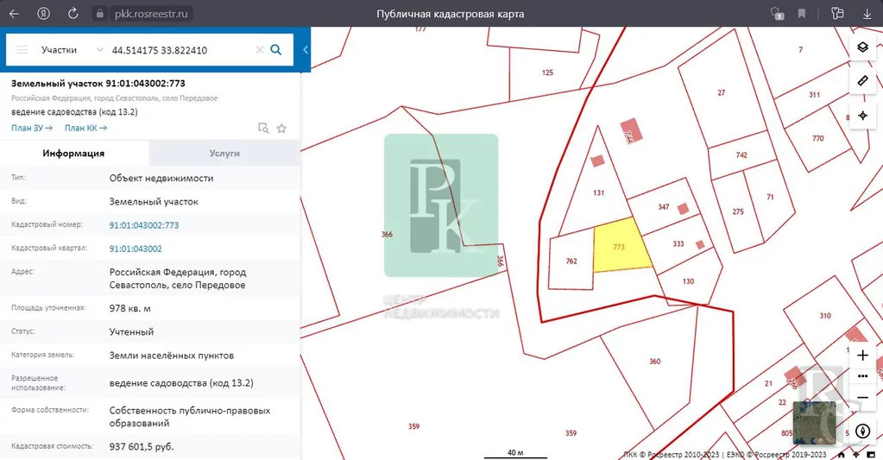883x460 pixels.
Task: Open browser downloads arrow icon
Action: (867, 14)
